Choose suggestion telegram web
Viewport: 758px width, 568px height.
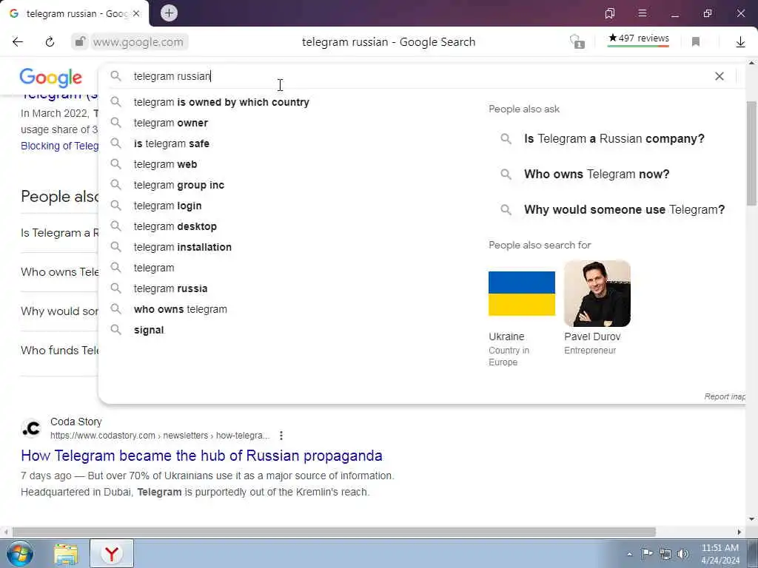[x=165, y=165]
